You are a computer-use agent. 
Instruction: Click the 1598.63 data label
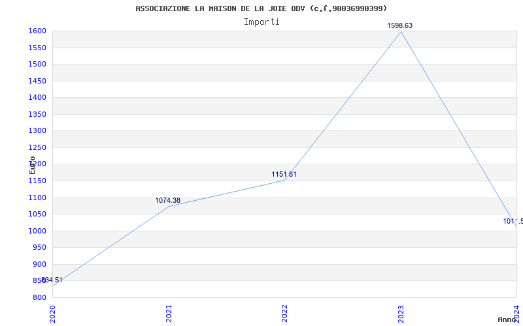point(399,25)
